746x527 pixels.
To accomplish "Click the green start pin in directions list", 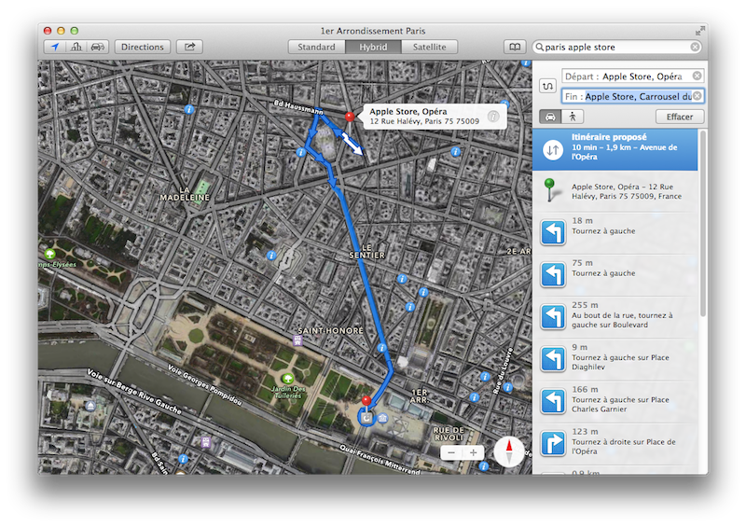I will 549,190.
